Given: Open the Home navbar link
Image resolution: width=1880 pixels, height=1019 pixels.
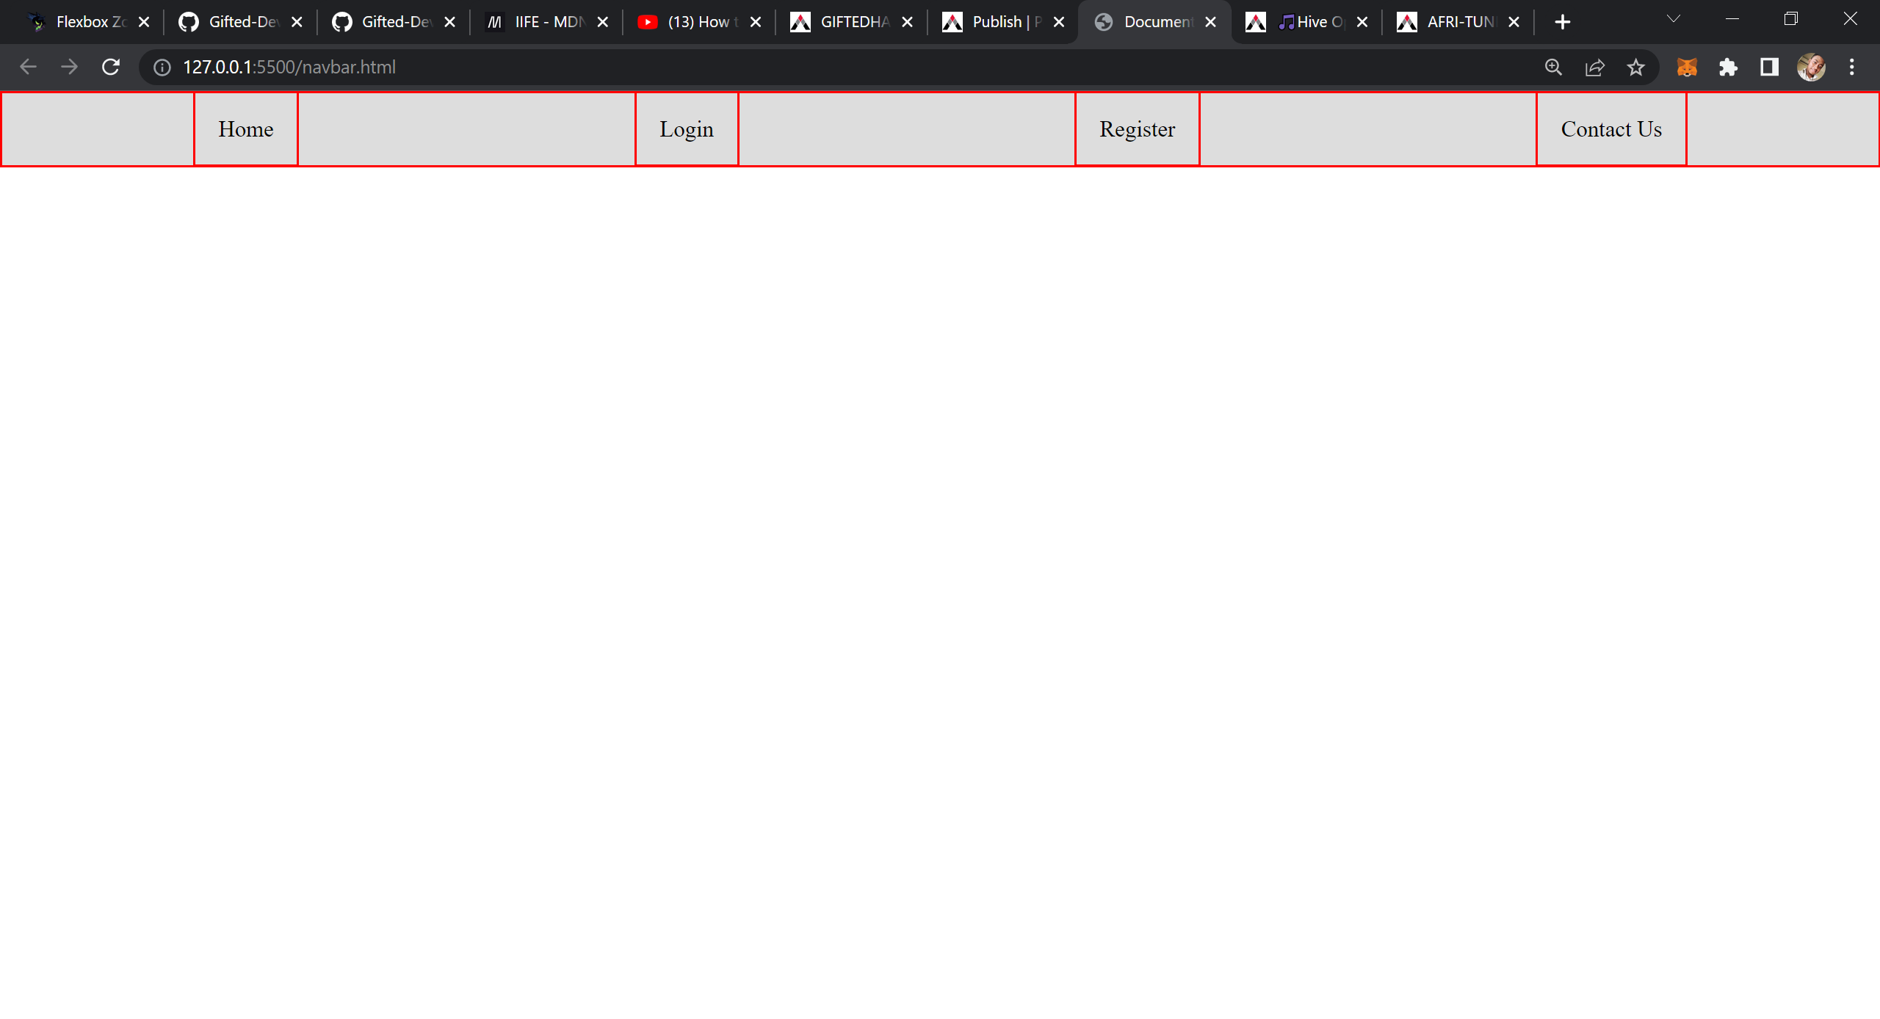Looking at the screenshot, I should [246, 129].
